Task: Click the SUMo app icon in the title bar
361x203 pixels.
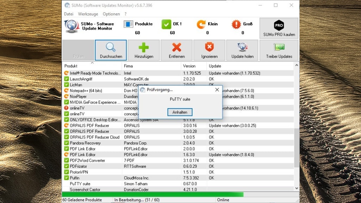Action: [67, 5]
